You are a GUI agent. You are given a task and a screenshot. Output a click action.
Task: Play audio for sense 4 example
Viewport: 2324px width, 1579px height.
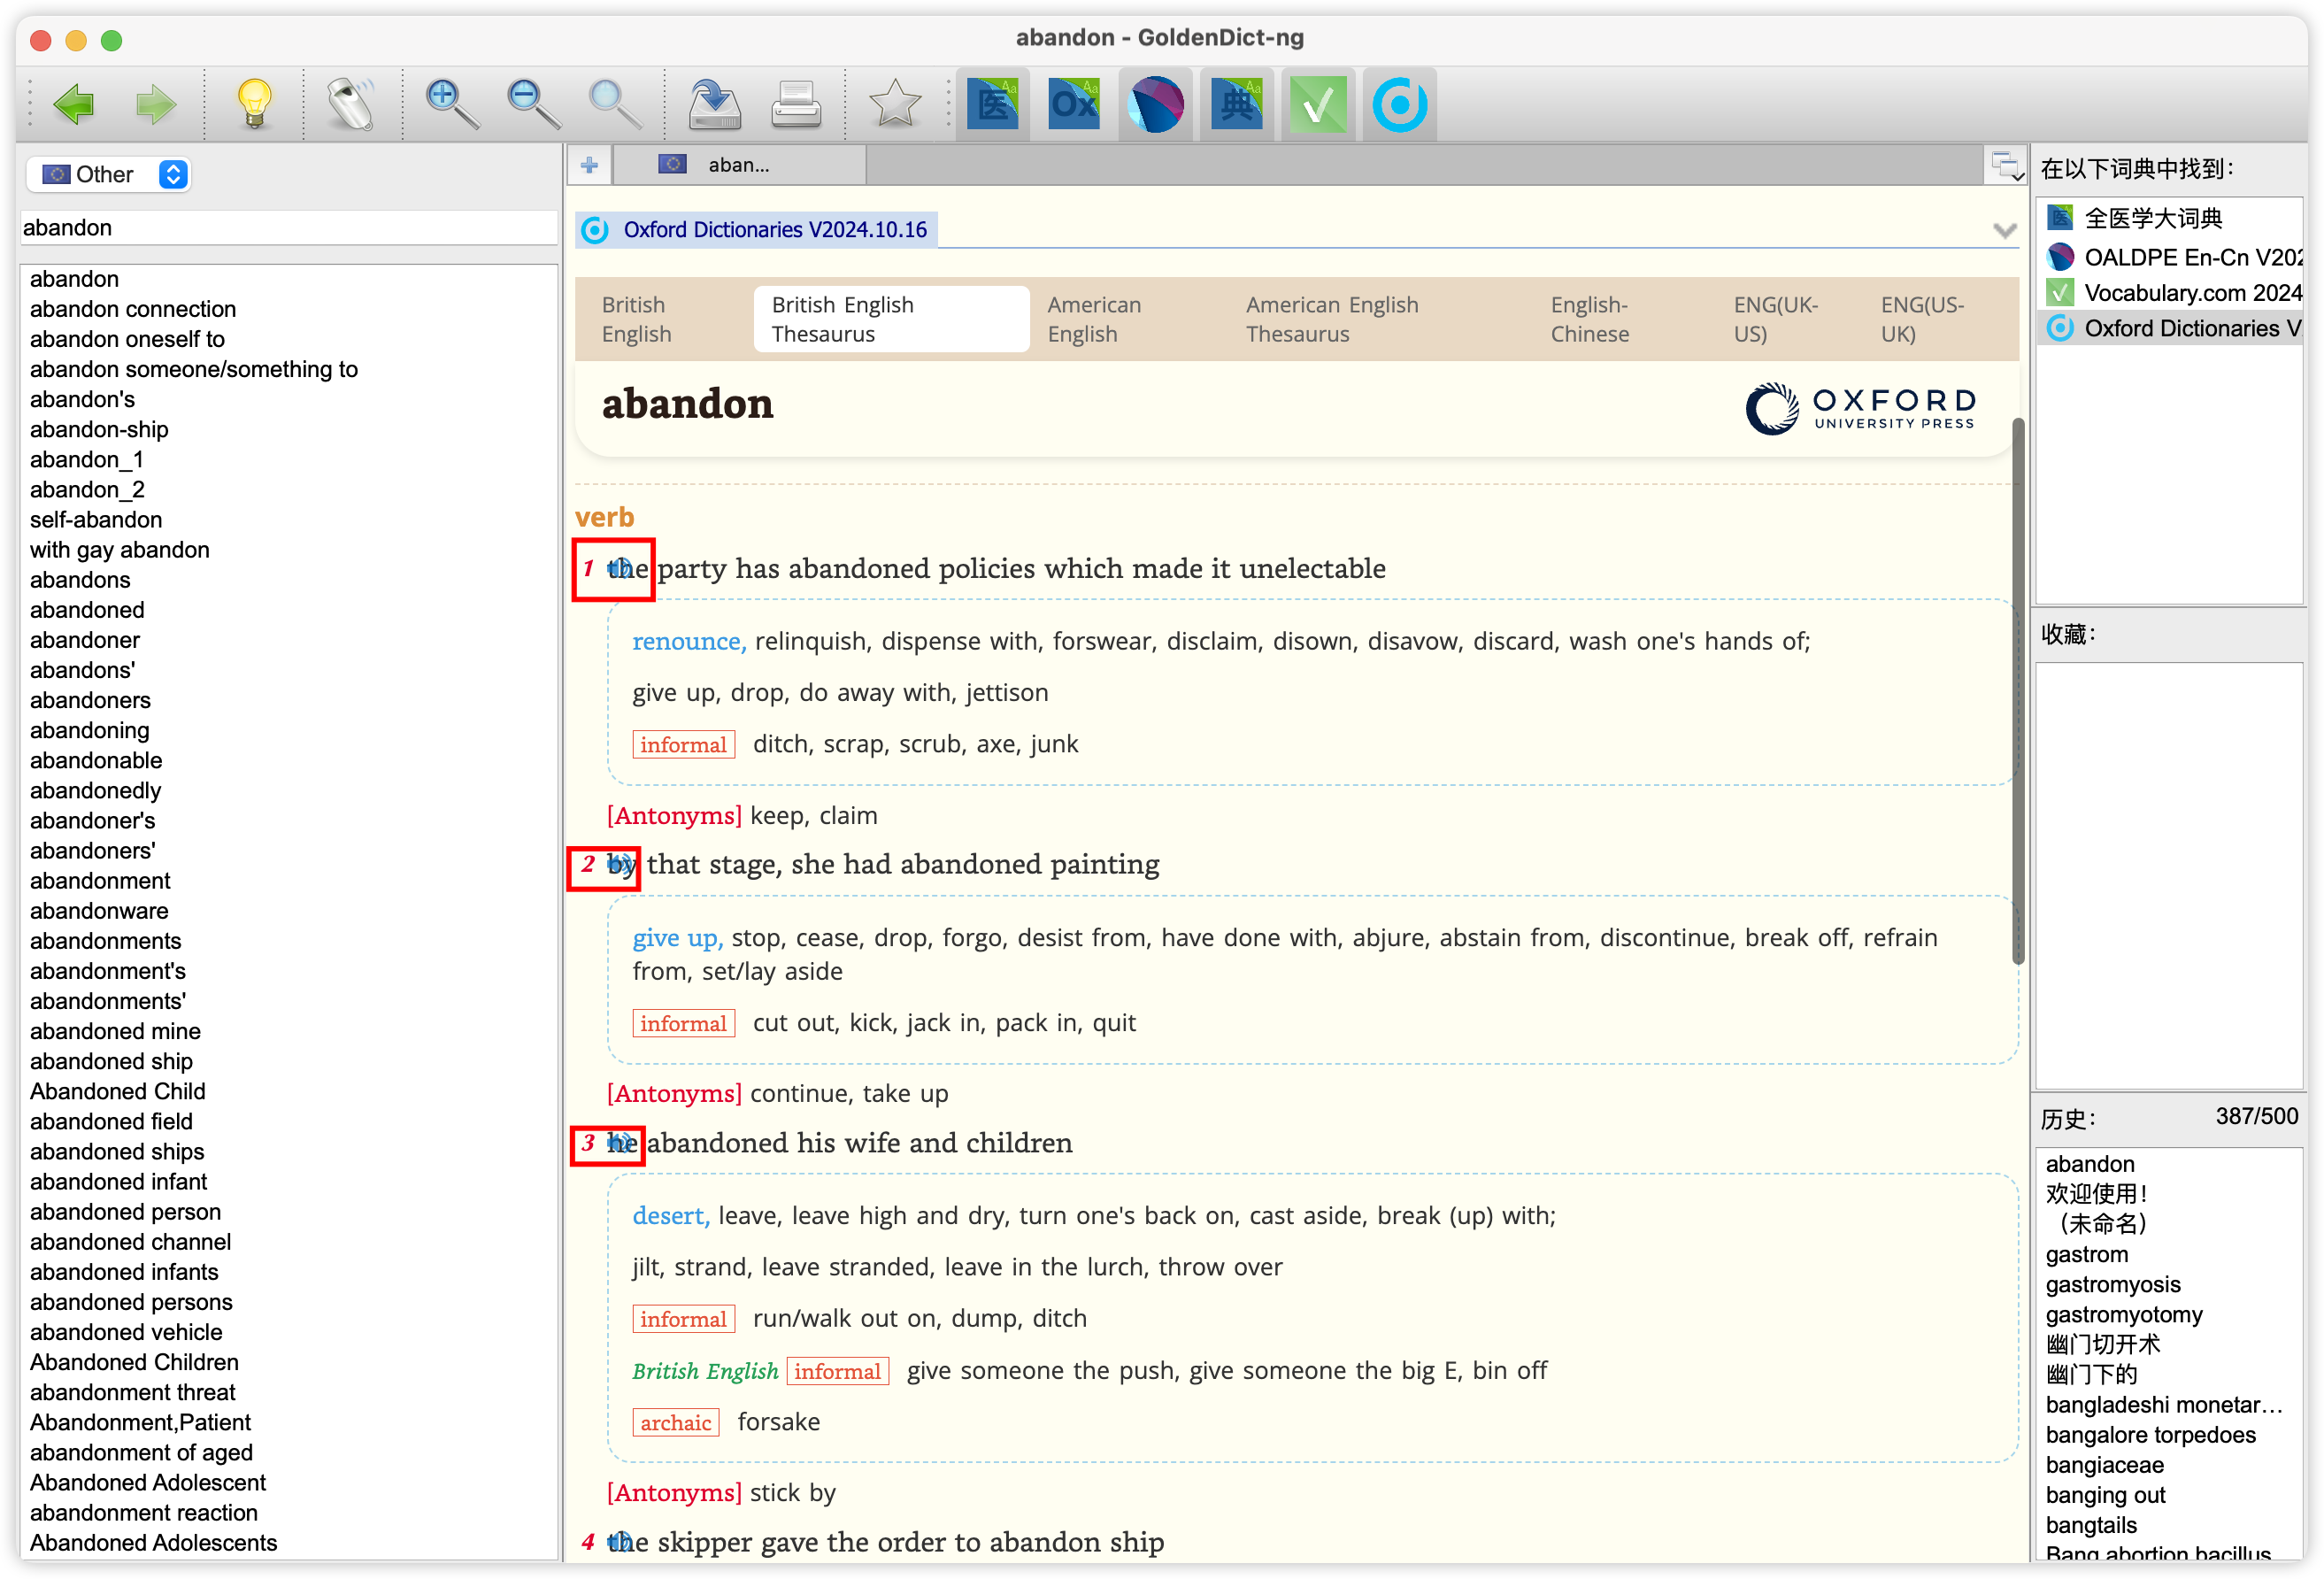pyautogui.click(x=620, y=1541)
